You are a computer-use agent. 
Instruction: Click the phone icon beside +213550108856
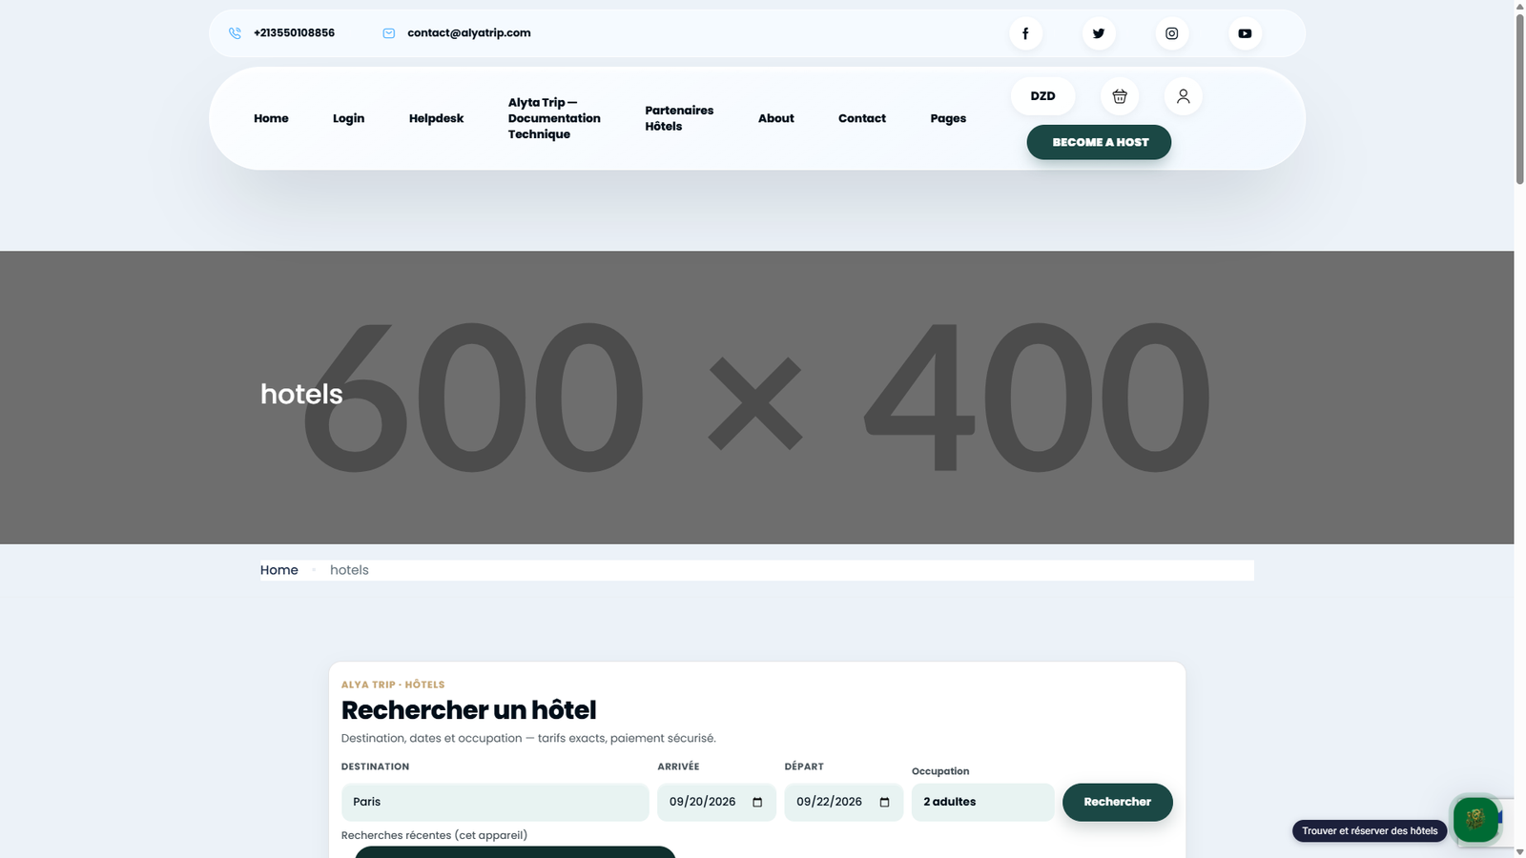[x=235, y=33]
